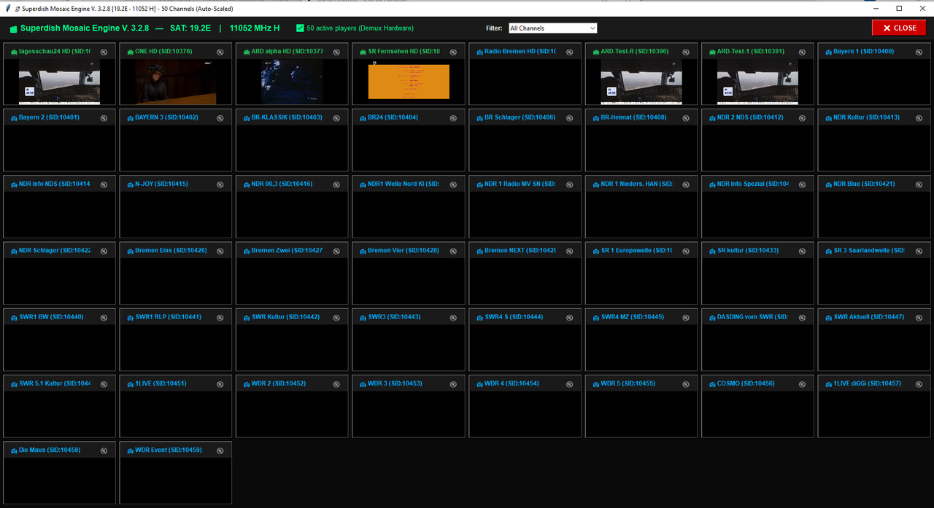Image resolution: width=934 pixels, height=508 pixels.
Task: Click the radio icon on 1LIVE diGGi
Action: [x=828, y=384]
